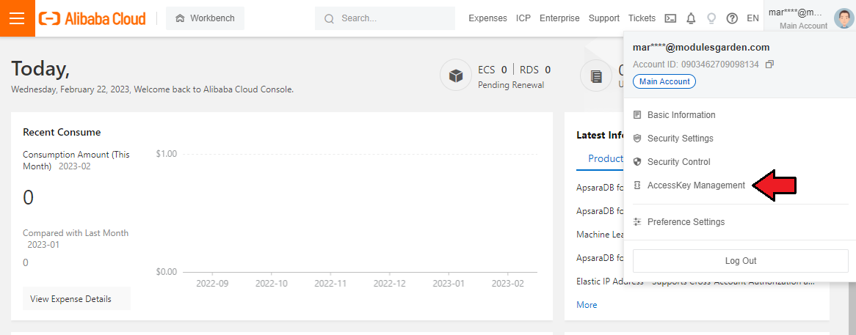This screenshot has width=856, height=335.
Task: Switch language via EN selector
Action: (752, 18)
